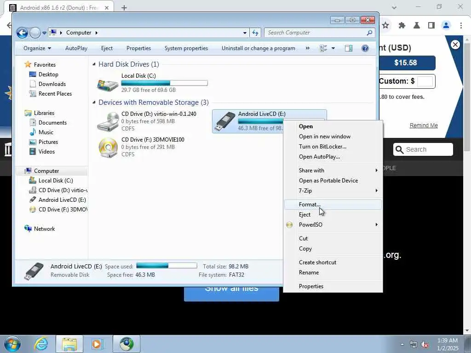Open Internet Explorer from the taskbar
Viewport: 471px width, 353px height.
click(41, 344)
